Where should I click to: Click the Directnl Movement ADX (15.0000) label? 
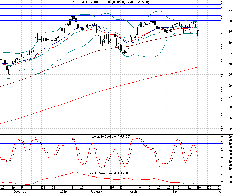pyautogui.click(x=110, y=173)
